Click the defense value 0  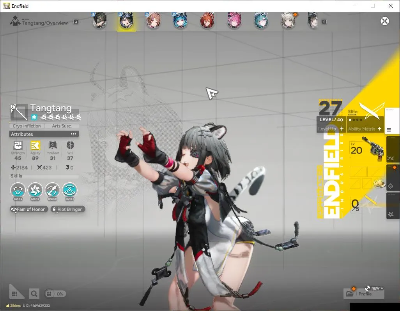[x=70, y=168]
